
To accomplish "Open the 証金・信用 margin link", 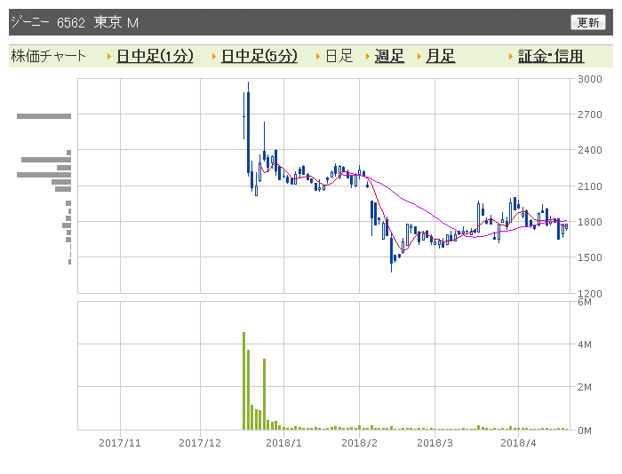I will pos(551,56).
